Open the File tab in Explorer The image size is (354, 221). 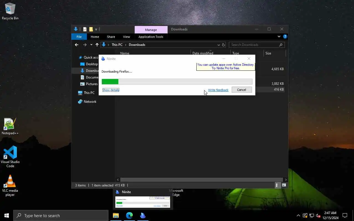[79, 37]
